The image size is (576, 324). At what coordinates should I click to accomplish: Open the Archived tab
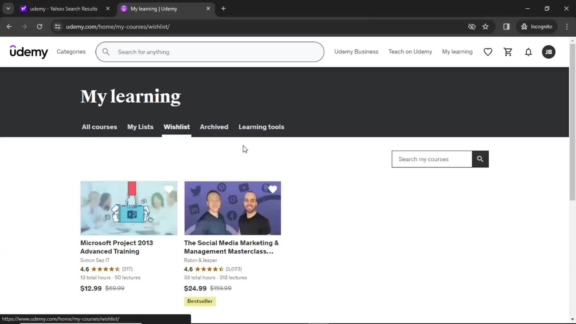[214, 127]
